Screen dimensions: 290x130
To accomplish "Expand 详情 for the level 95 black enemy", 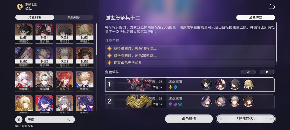I will [x=157, y=87].
